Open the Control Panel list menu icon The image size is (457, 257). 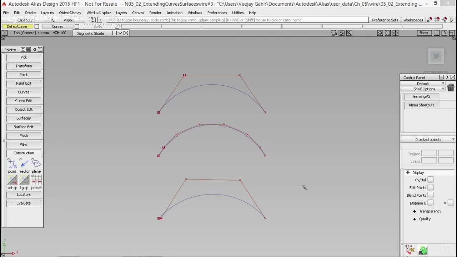tap(441, 77)
